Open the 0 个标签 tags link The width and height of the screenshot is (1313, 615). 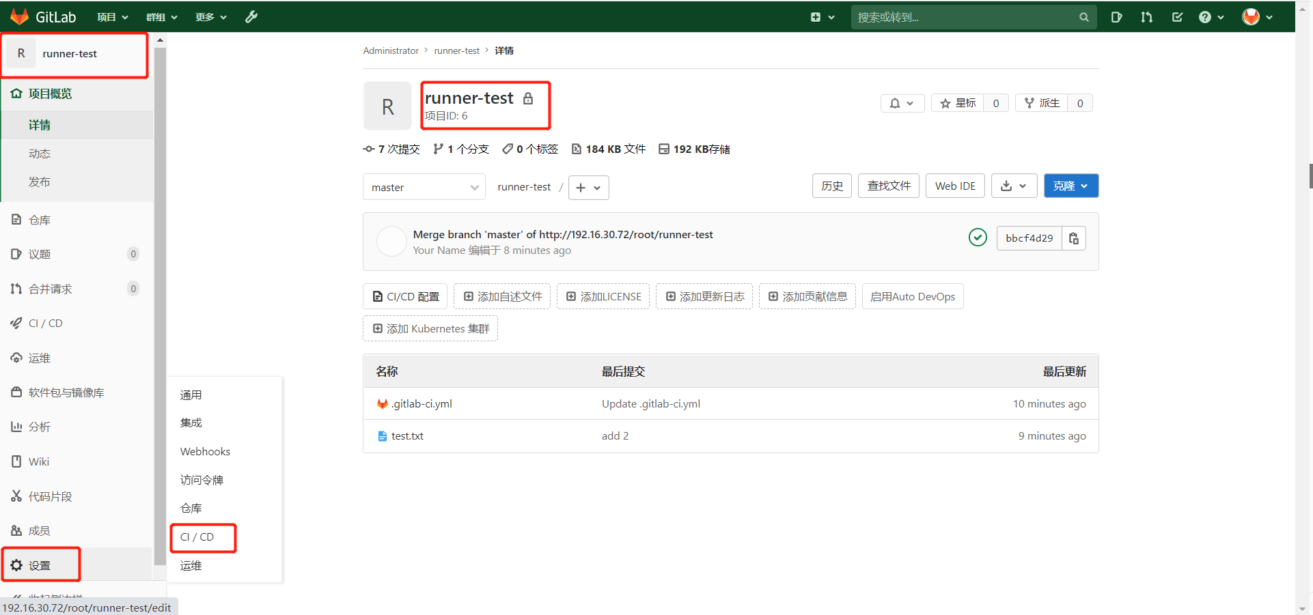pos(530,149)
